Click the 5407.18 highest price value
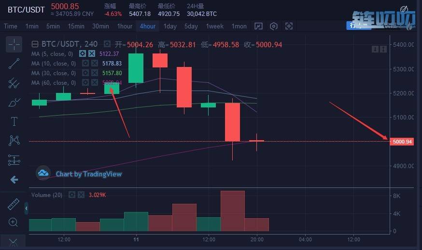This screenshot has width=422, height=250. [140, 13]
